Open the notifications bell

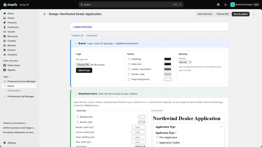[x=225, y=5]
